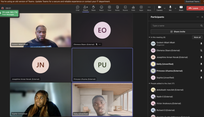Open breakout Rooms

coord(125,8)
